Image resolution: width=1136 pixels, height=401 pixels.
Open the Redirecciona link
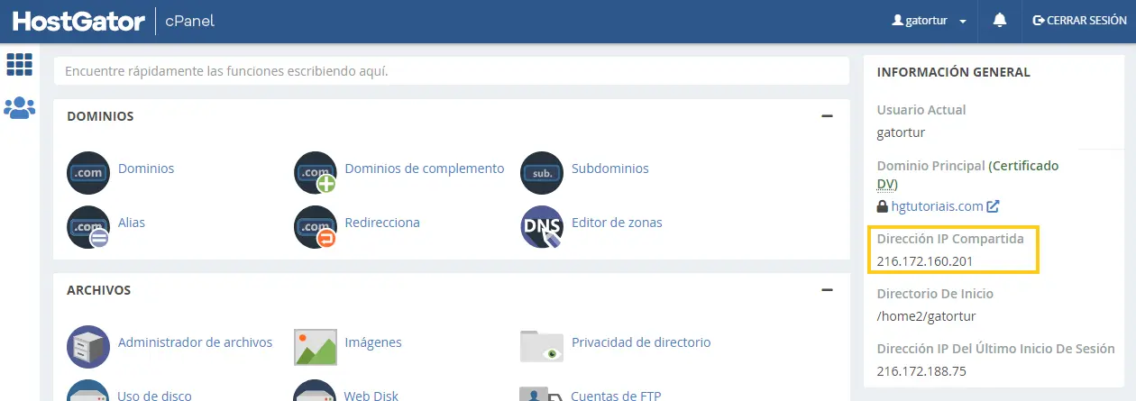(x=382, y=223)
